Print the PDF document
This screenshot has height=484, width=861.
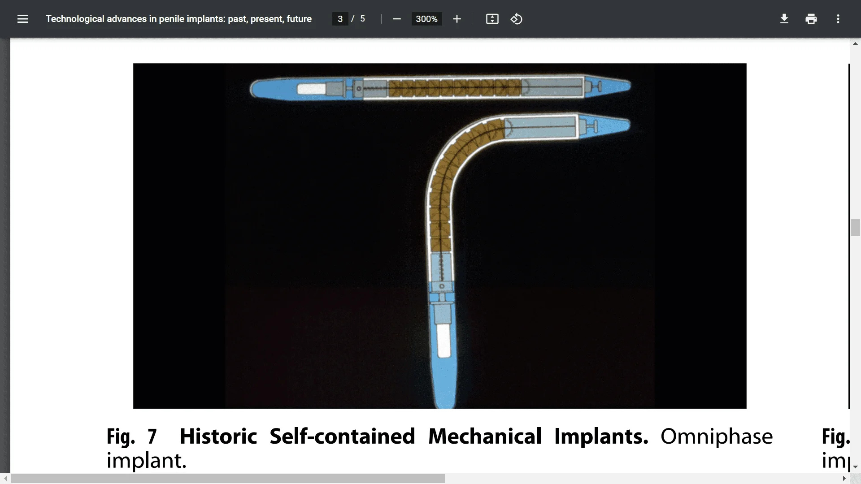pos(811,19)
